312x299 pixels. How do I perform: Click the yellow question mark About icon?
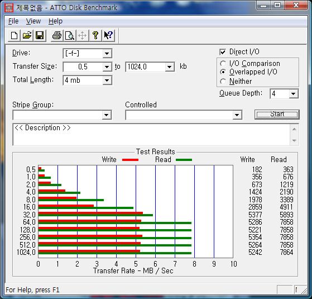pos(95,36)
